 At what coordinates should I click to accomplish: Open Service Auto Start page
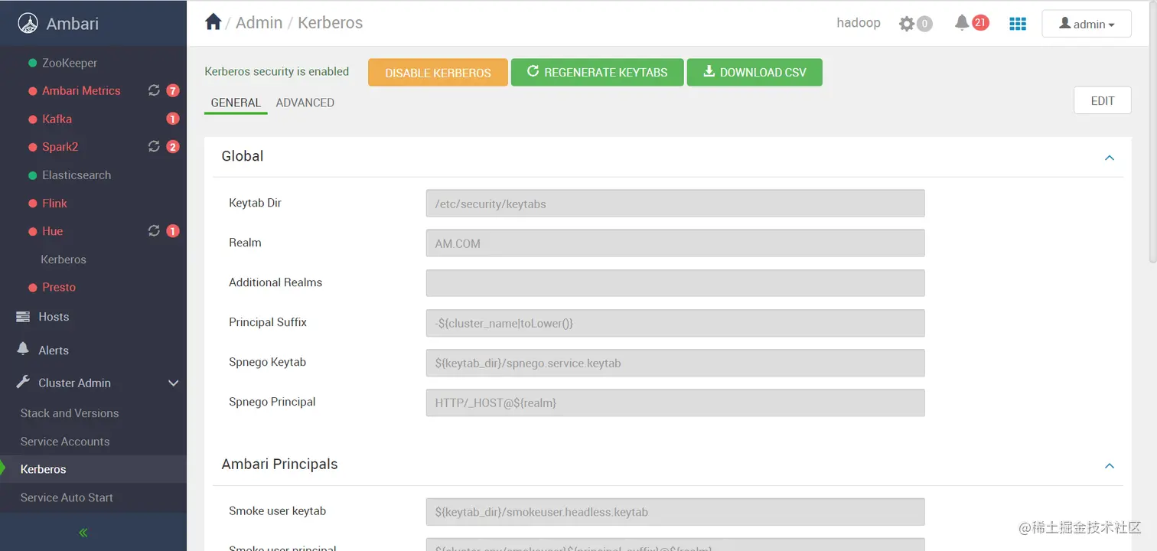point(67,497)
